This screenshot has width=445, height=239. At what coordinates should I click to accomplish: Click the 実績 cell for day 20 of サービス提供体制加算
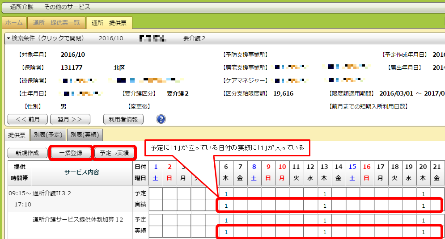point(423,232)
